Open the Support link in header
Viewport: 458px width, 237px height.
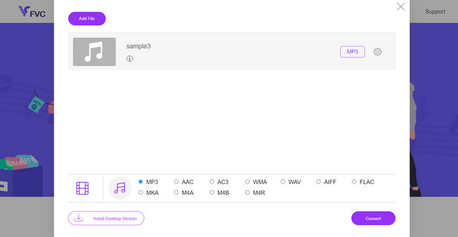[435, 12]
